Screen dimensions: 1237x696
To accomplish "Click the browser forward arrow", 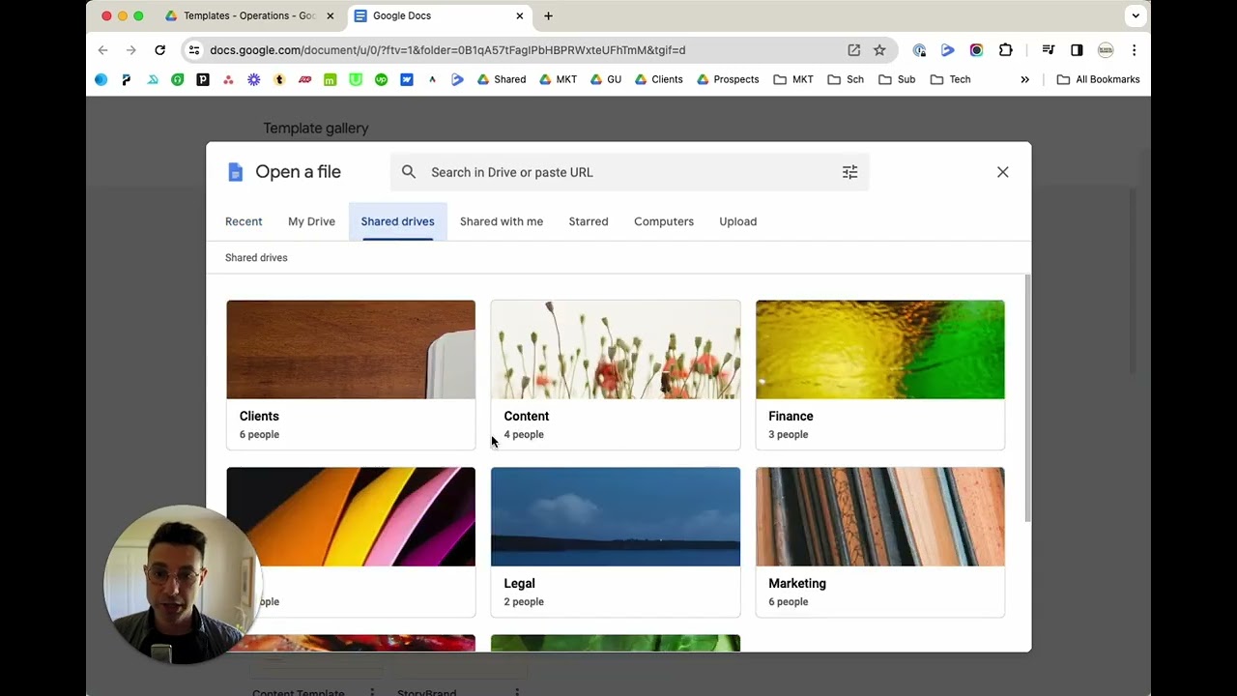I will (131, 50).
